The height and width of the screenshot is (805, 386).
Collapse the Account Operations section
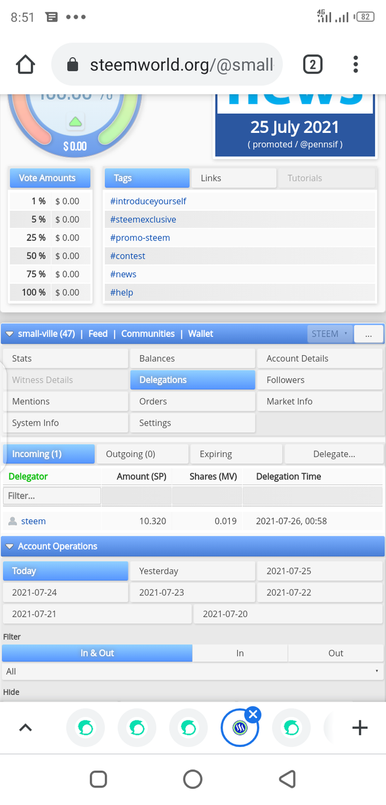(9, 547)
